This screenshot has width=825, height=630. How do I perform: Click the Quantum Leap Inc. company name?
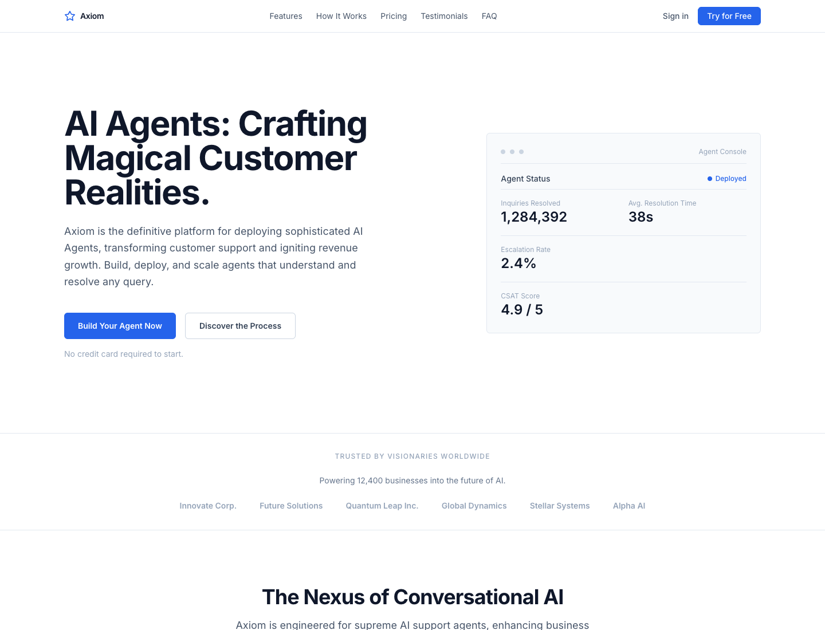[x=382, y=506]
